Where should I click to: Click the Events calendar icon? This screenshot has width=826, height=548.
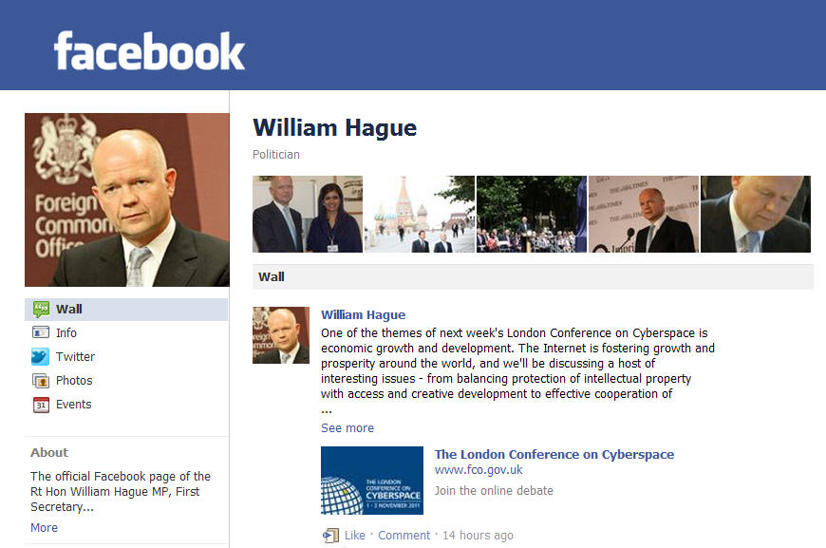pos(41,405)
